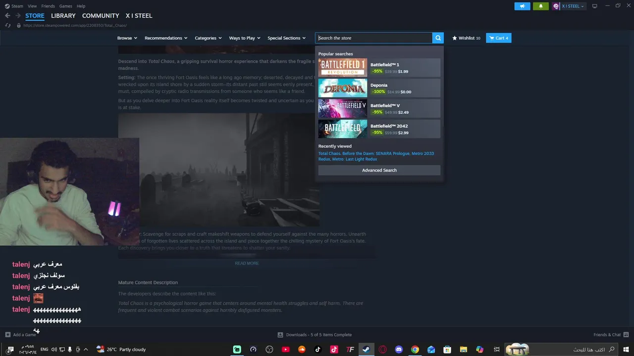Open the Help menu
Screen dimensions: 634x356
81,6
